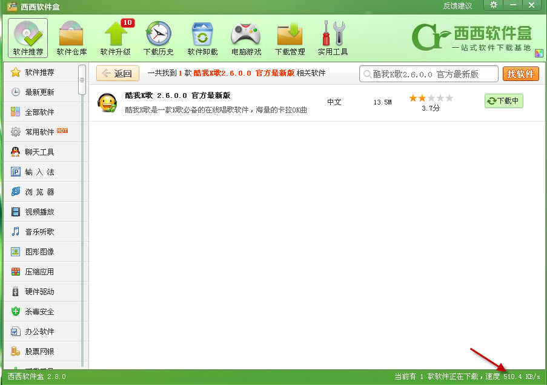This screenshot has height=385, width=547.
Task: Open the 软件推荐 toolbar section
Action: click(28, 38)
